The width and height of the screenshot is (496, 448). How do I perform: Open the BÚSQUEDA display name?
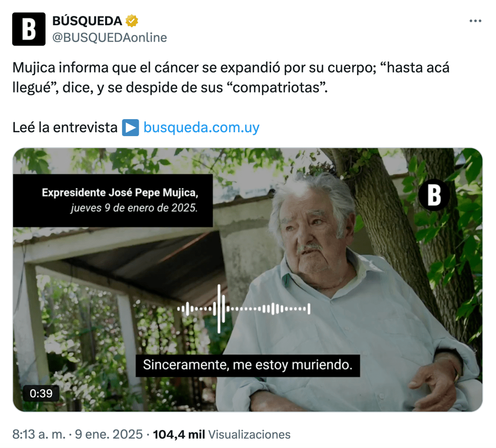pos(87,21)
